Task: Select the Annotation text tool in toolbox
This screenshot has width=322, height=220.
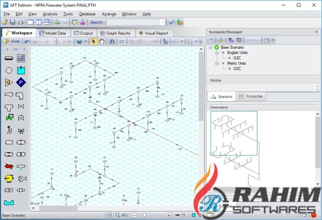Action: point(21,58)
